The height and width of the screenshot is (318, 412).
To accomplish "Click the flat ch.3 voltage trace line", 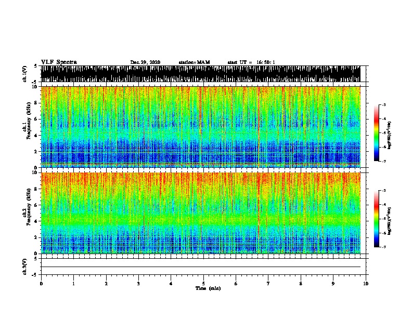I will pyautogui.click(x=200, y=267).
